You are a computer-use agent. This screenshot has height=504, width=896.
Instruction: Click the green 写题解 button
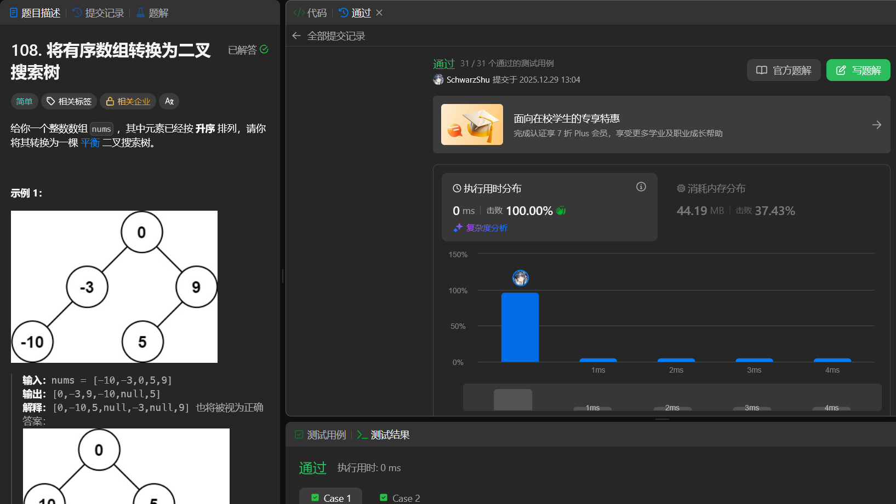pyautogui.click(x=858, y=70)
